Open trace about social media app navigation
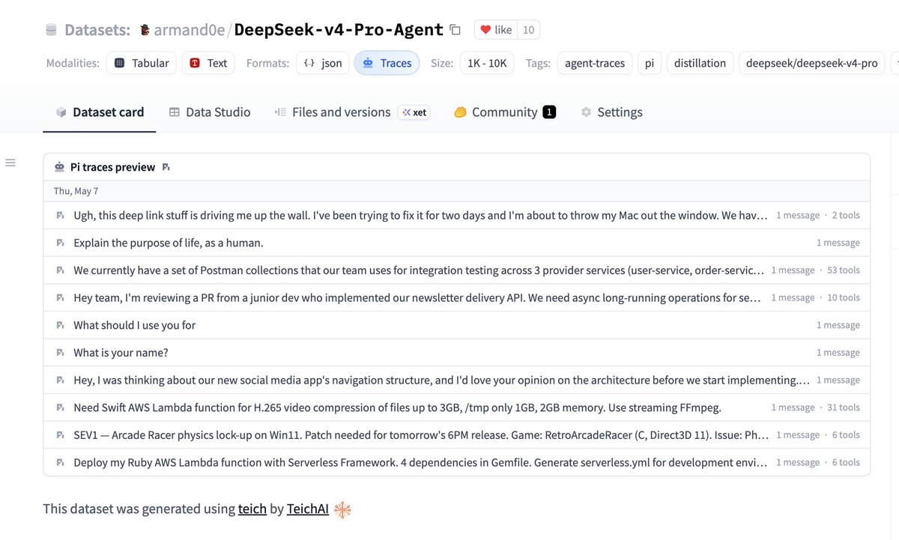Screen dimensions: 899x540 pos(457,380)
